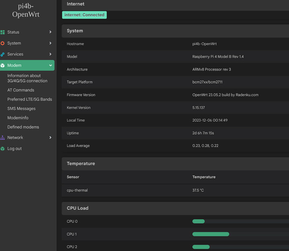Expand the System menu chevron
Screen dimensions: 289x251
(50, 43)
